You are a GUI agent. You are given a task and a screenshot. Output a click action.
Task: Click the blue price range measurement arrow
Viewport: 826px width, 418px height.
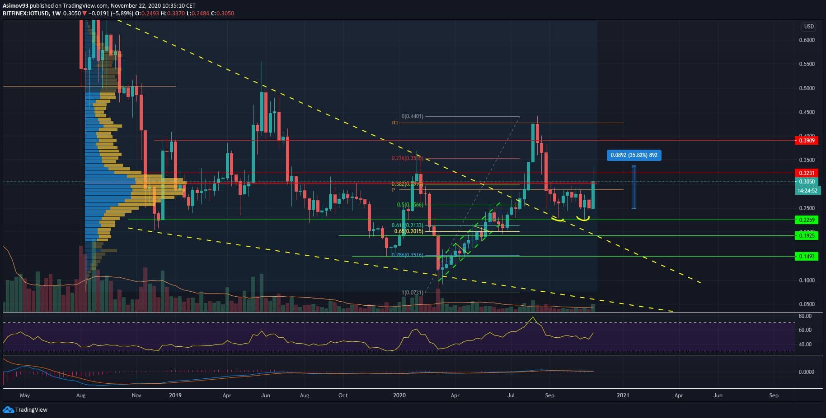pos(634,187)
